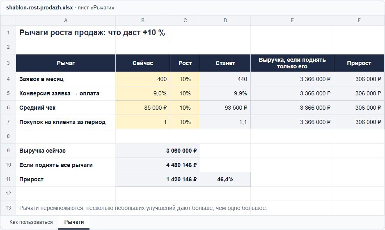Select row 4 header
Image resolution: width=385 pixels, height=230 pixels.
tap(8, 79)
